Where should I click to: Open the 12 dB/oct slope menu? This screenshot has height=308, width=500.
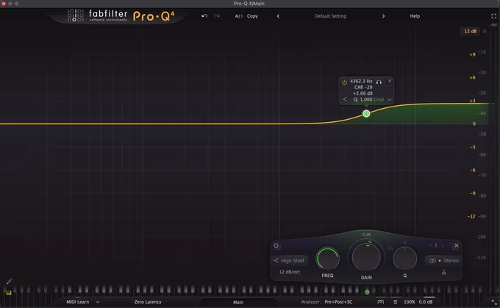(289, 272)
